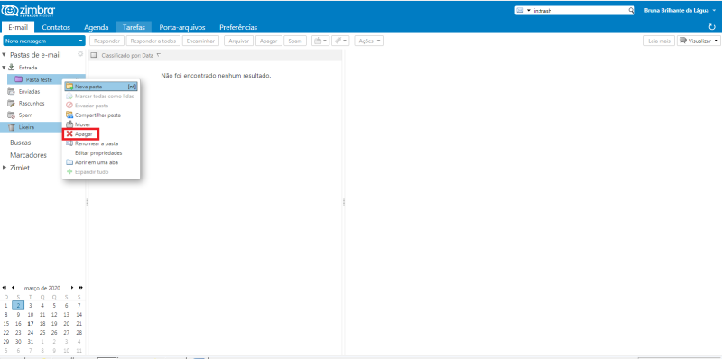Click the Zimbra logo
722x359 pixels.
click(x=29, y=11)
